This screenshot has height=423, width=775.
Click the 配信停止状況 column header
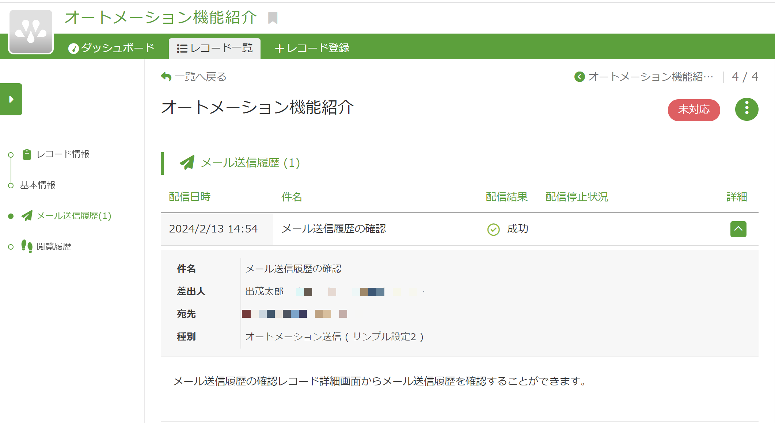[577, 197]
